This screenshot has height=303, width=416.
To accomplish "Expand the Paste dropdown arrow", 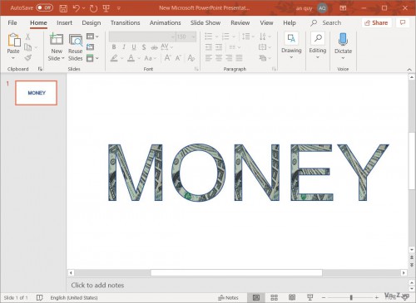I will pos(13,58).
